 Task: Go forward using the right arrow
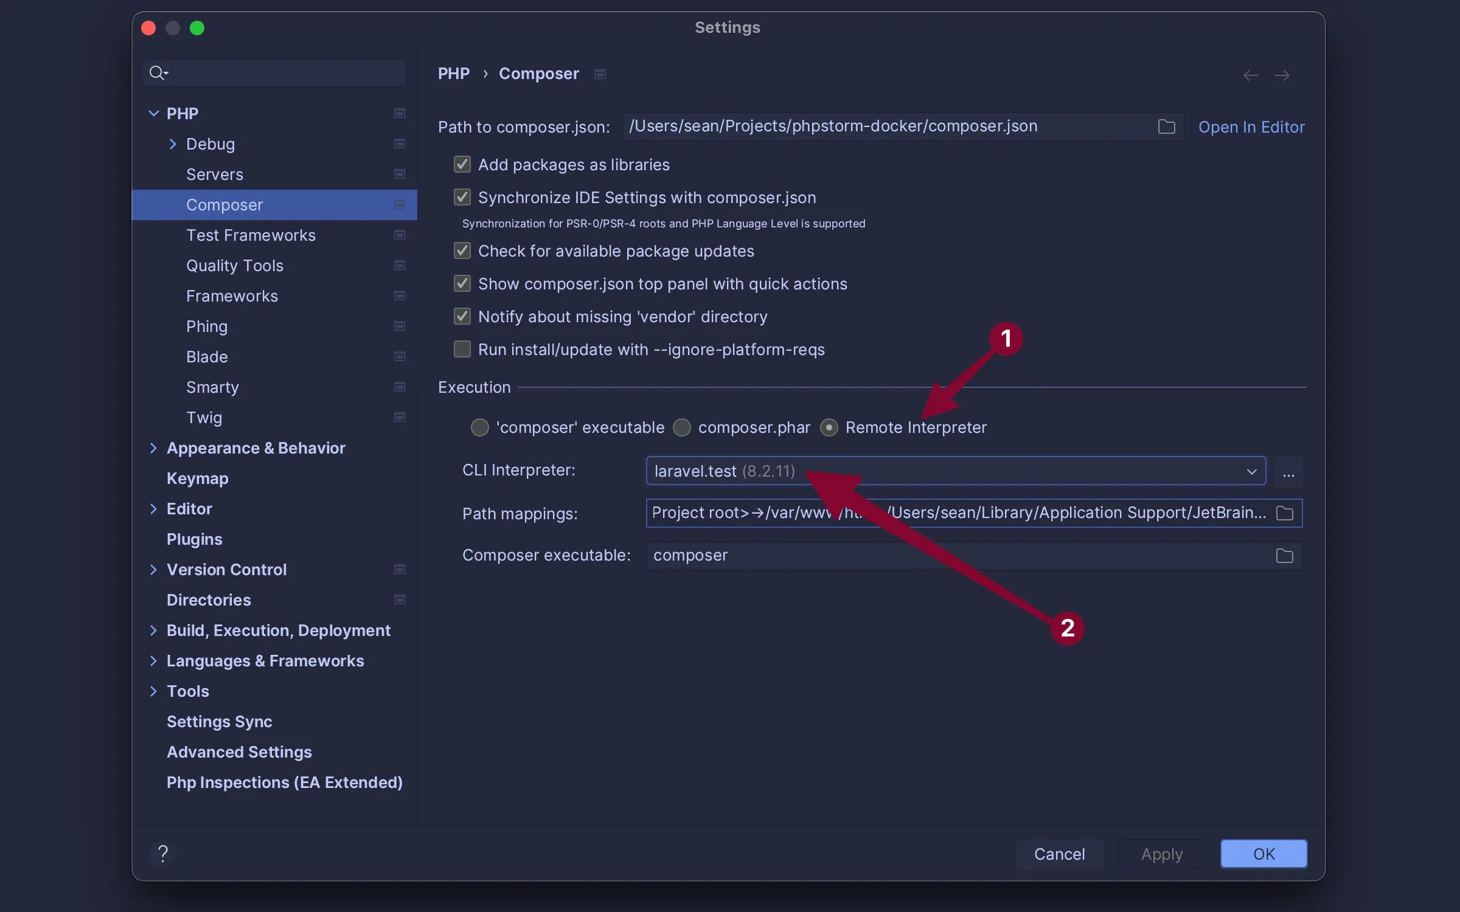(x=1282, y=75)
